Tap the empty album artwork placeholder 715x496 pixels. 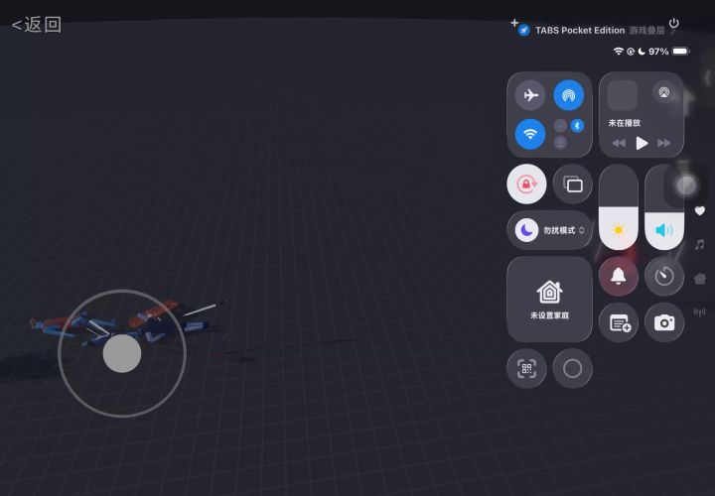point(623,95)
